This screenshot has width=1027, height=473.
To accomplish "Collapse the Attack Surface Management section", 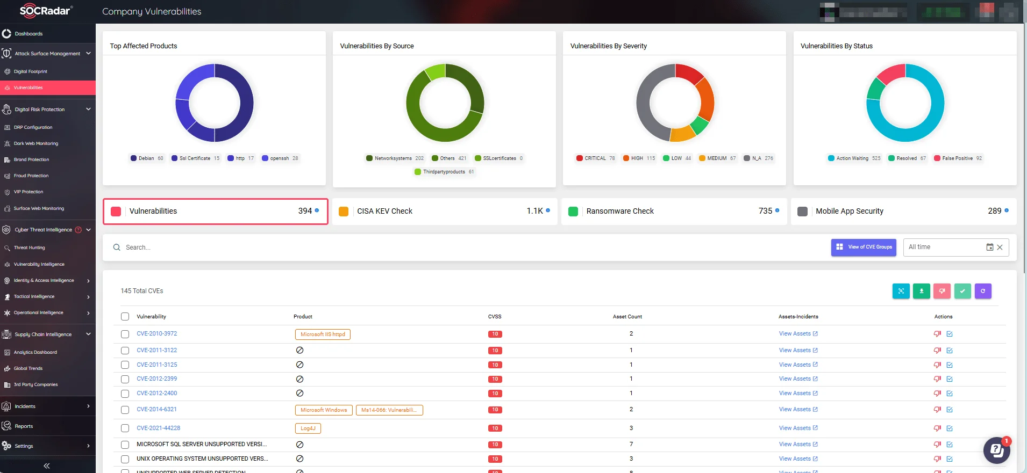I will [88, 53].
